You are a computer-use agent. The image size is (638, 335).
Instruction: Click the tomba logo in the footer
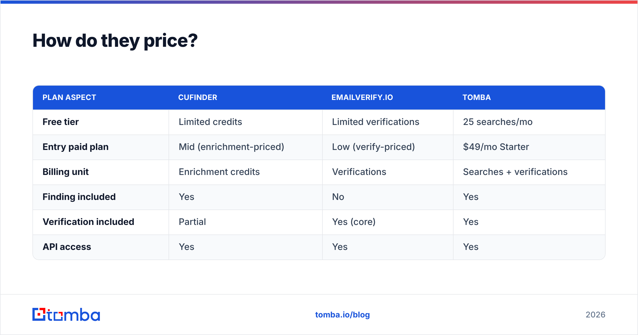(x=66, y=315)
